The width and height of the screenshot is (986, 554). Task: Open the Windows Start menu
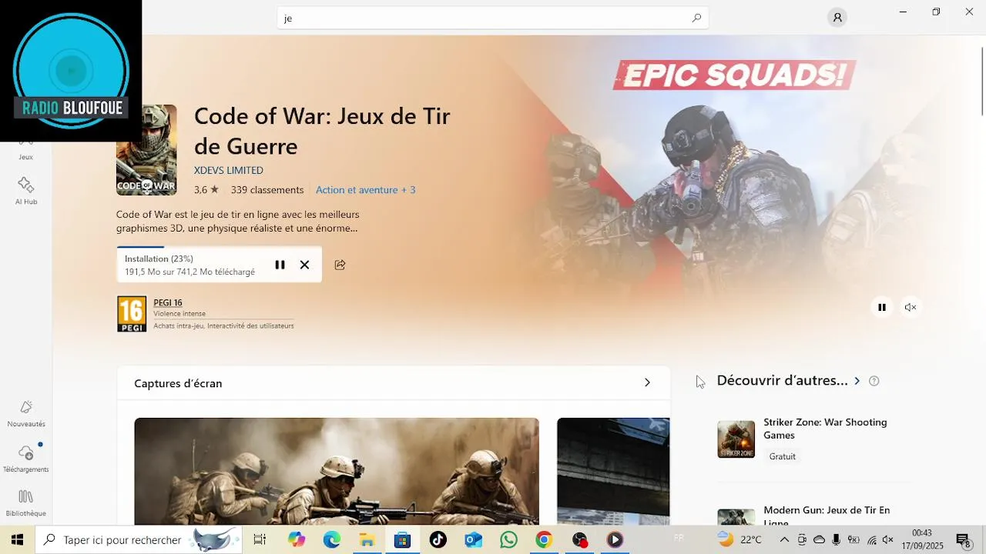click(x=17, y=539)
